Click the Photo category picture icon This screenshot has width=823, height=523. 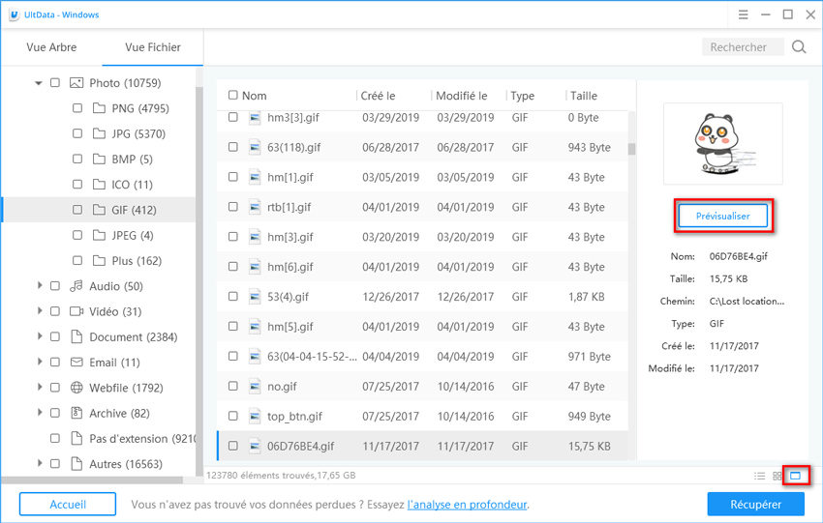click(76, 83)
